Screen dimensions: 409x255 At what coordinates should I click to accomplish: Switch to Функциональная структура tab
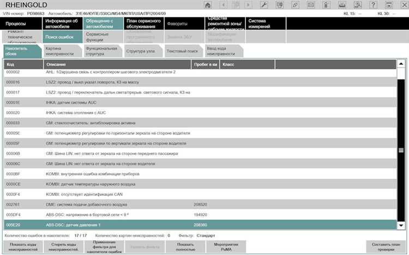click(103, 51)
